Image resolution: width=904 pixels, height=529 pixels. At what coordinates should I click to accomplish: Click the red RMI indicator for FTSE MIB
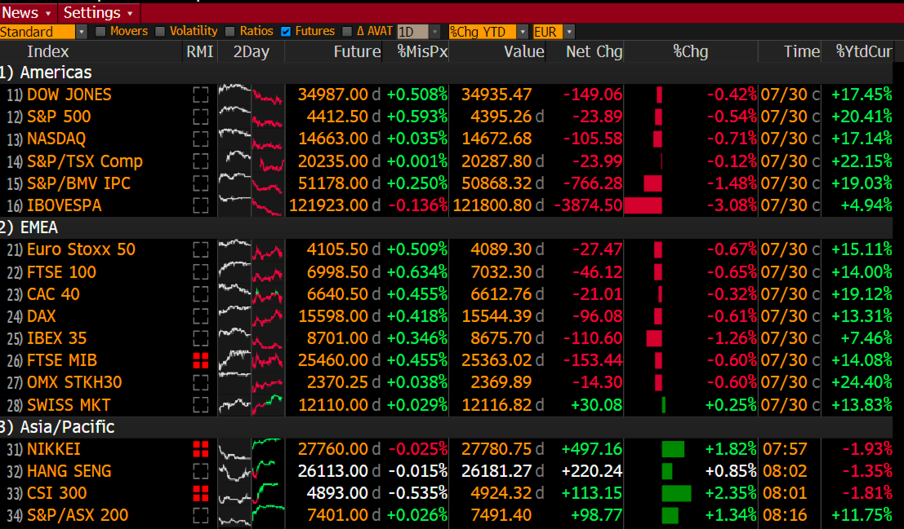[200, 360]
